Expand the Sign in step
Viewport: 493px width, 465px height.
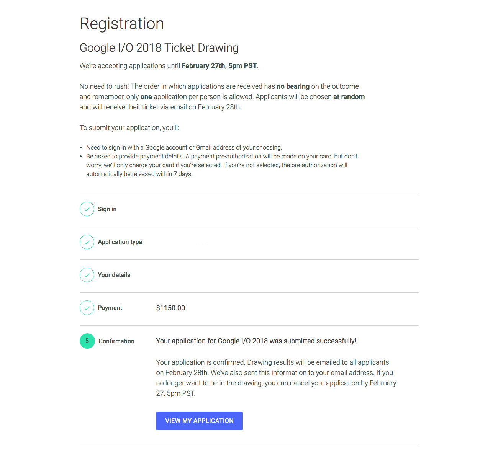[x=107, y=209]
